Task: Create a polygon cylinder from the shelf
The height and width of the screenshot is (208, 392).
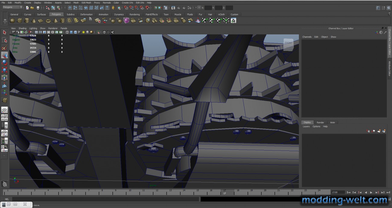Action: [27, 20]
